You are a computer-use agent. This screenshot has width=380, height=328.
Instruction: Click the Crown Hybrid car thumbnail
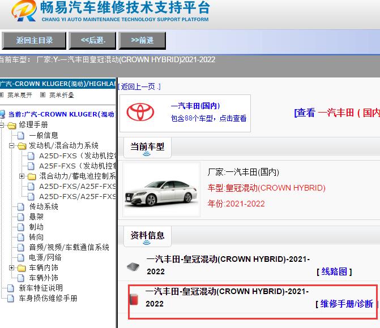coord(161,189)
